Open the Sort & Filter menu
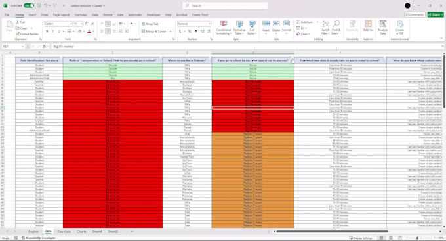The image size is (446, 241). coord(325,28)
